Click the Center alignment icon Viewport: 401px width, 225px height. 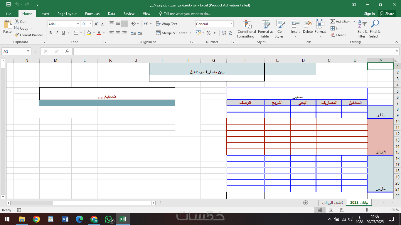click(118, 33)
